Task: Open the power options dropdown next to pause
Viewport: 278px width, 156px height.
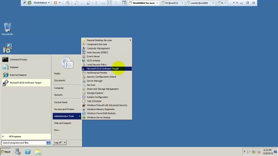Action: 60,3
